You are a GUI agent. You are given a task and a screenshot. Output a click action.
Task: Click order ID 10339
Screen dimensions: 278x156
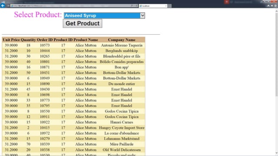tap(45, 144)
